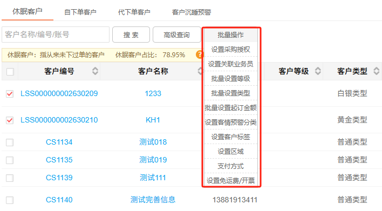
Task: Check the CS1140 row checkbox
Action: click(x=10, y=200)
